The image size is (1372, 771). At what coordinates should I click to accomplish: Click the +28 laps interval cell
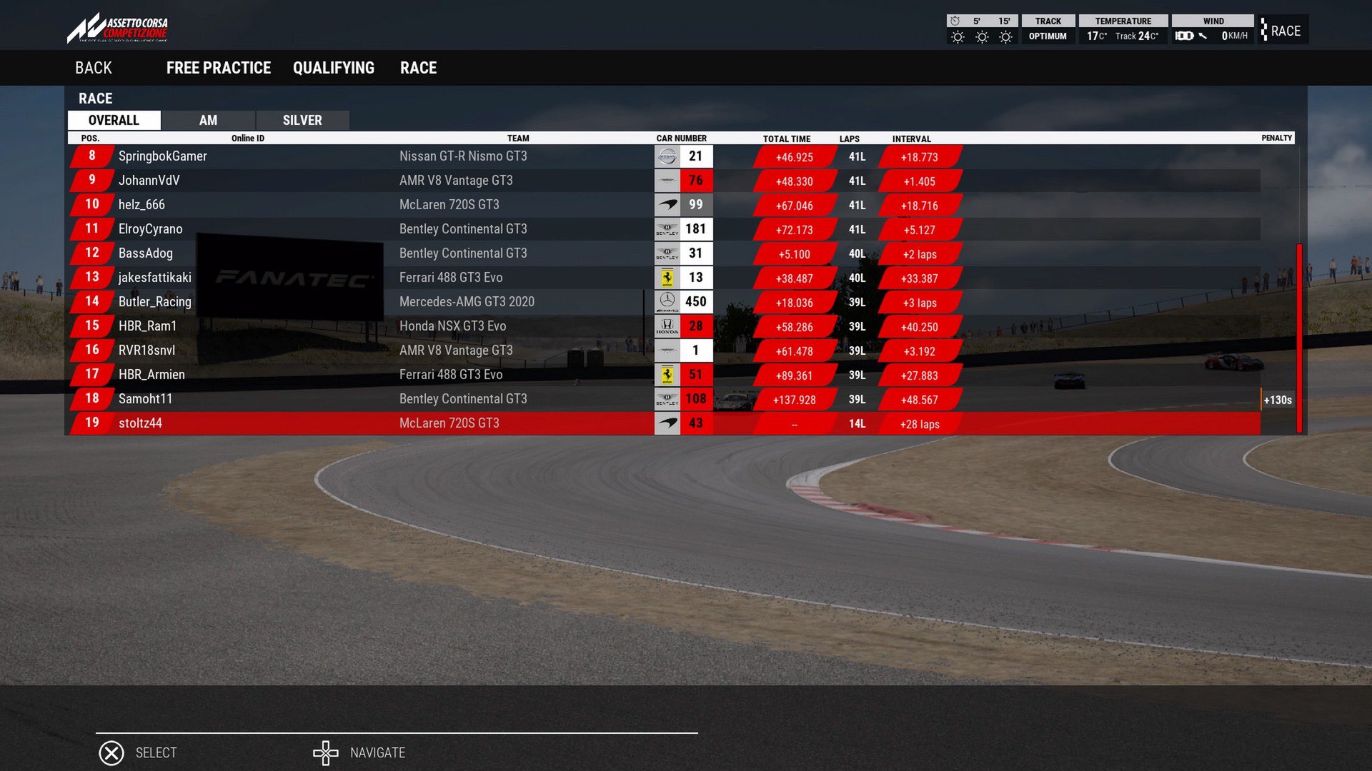point(920,424)
